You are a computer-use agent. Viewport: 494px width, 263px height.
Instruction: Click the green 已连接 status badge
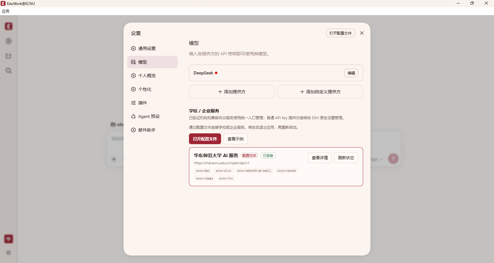[268, 156]
